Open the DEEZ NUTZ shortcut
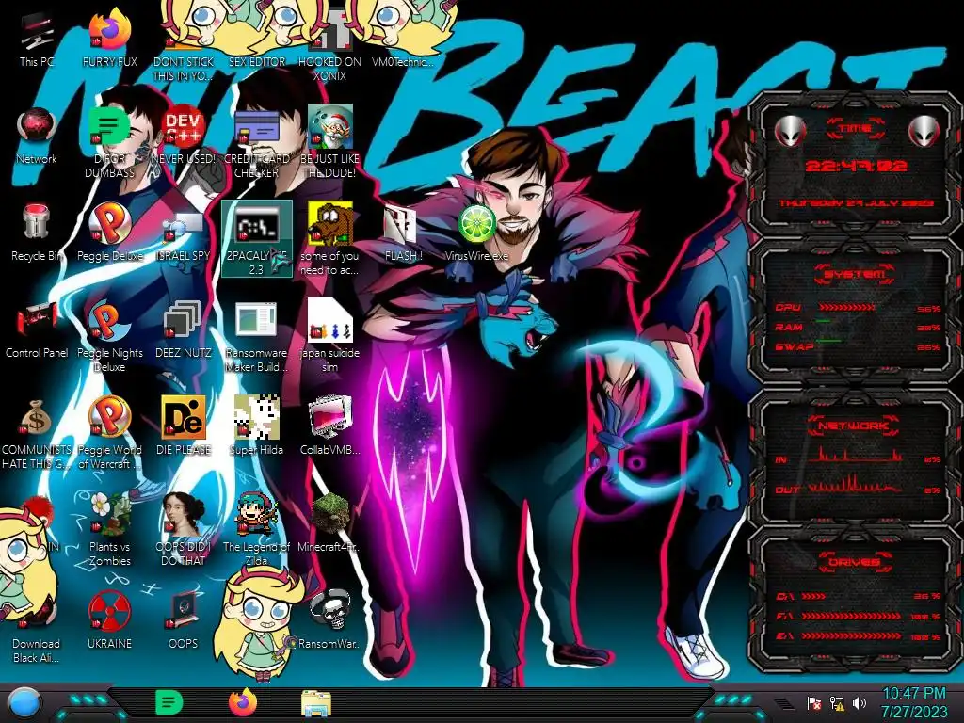Image resolution: width=964 pixels, height=723 pixels. tap(183, 329)
